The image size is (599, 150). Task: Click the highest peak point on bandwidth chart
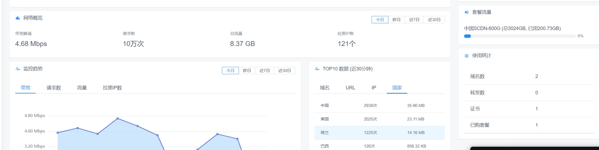tap(118, 119)
